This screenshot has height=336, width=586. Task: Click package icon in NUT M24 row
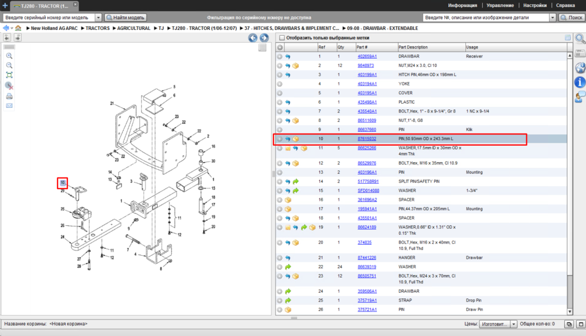(295, 66)
